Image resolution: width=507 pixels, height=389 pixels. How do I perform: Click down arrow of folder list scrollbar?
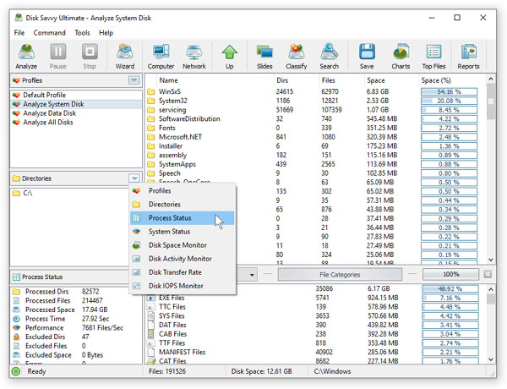[x=490, y=260]
